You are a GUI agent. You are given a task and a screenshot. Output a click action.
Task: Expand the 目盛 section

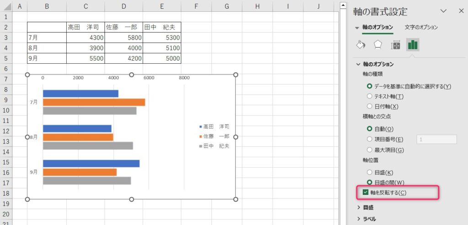pos(358,208)
